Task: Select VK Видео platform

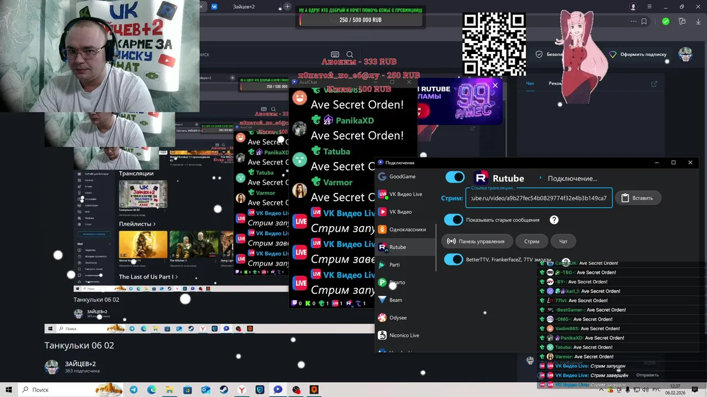Action: (x=405, y=212)
